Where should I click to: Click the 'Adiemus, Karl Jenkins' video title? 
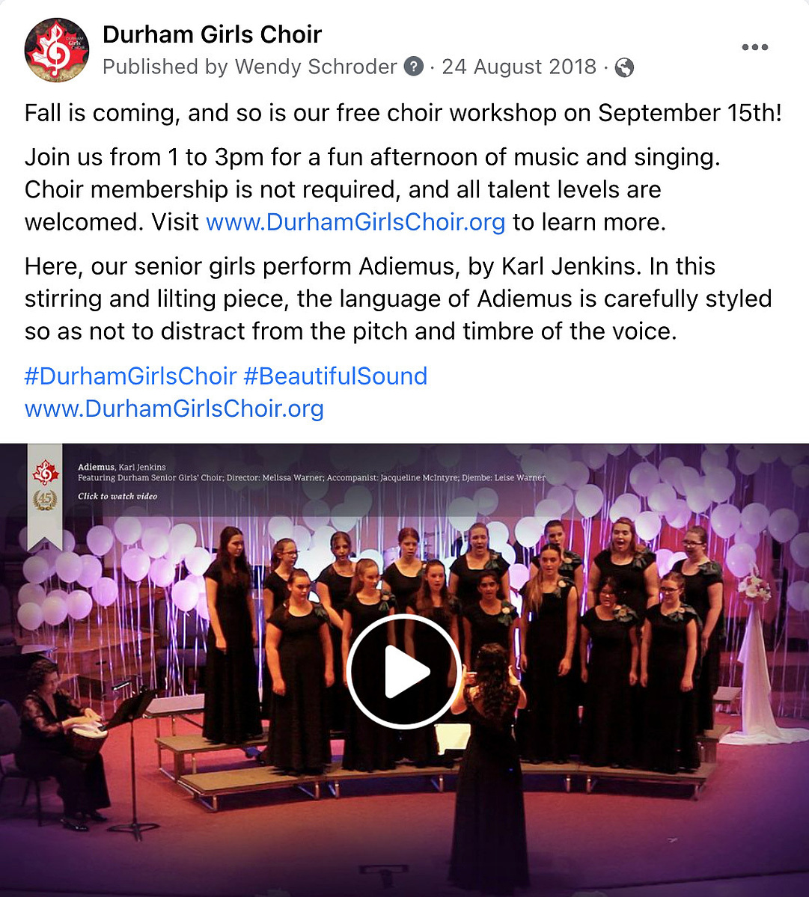(x=122, y=467)
